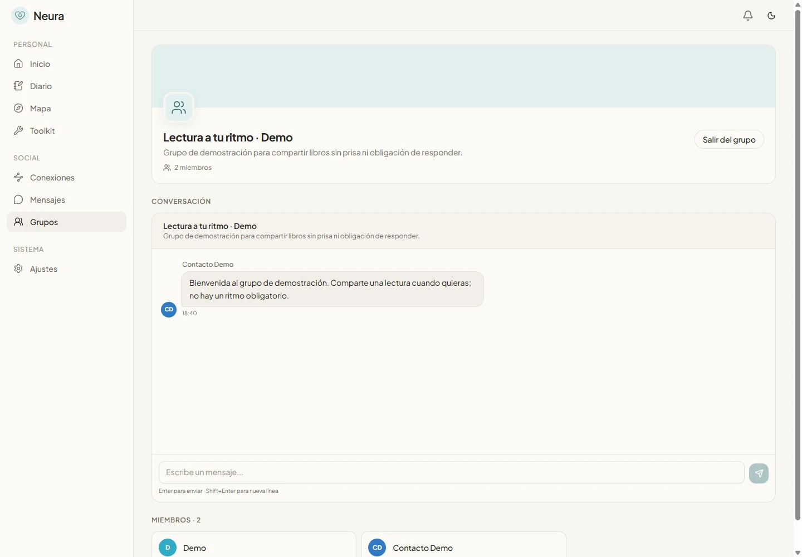Click the Salir del grupo button
Screen dimensions: 802x557
coord(729,139)
